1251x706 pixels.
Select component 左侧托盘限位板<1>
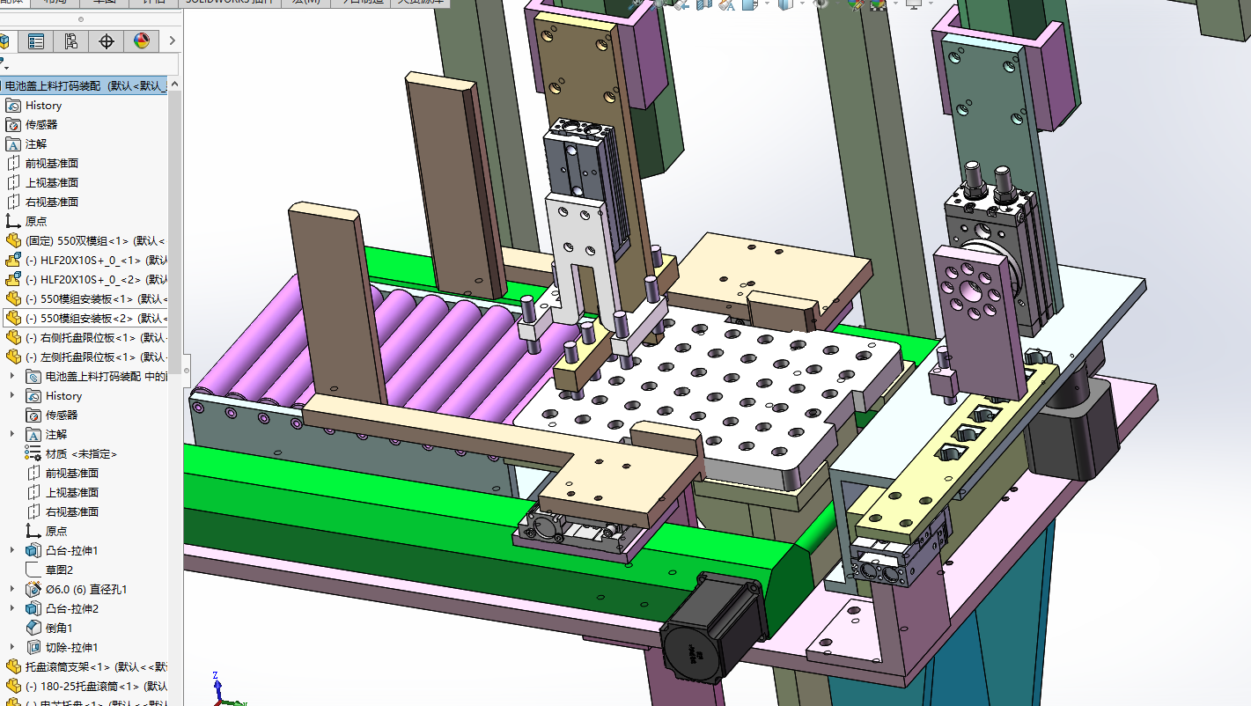point(85,357)
